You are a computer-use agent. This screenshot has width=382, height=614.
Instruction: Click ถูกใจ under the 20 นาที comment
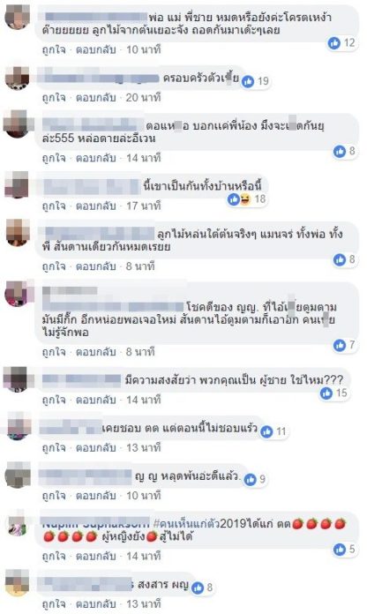pos(54,98)
